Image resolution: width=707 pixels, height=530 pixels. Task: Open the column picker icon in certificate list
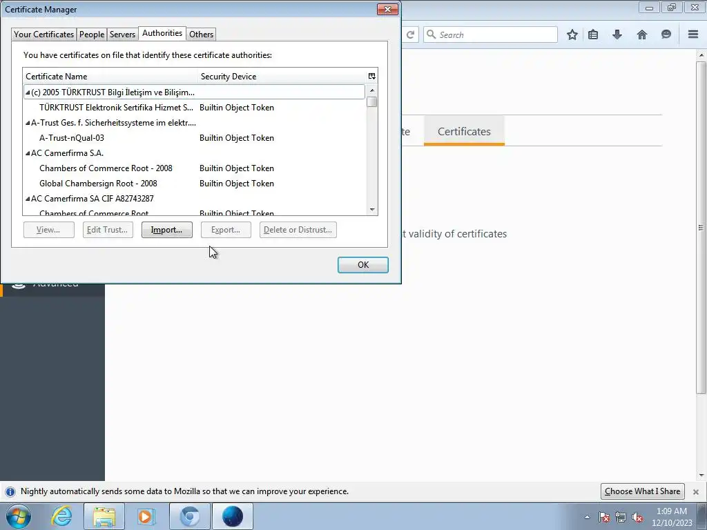[x=372, y=76]
